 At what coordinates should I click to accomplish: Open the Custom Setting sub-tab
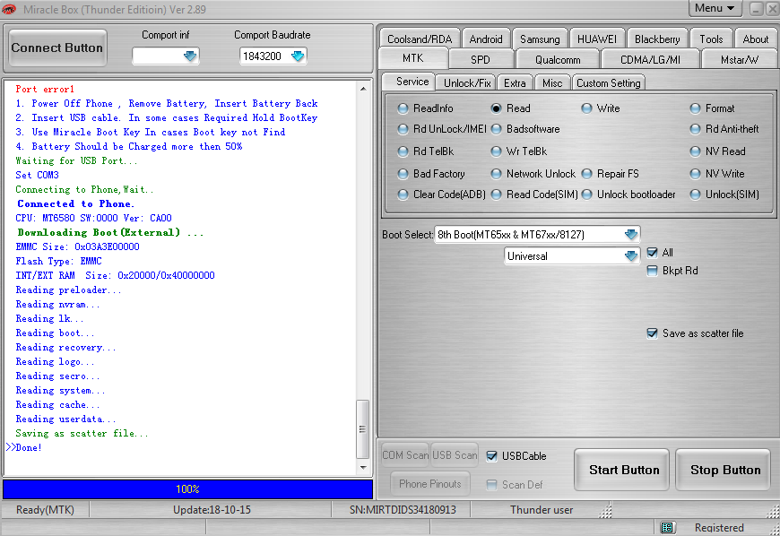(x=609, y=83)
